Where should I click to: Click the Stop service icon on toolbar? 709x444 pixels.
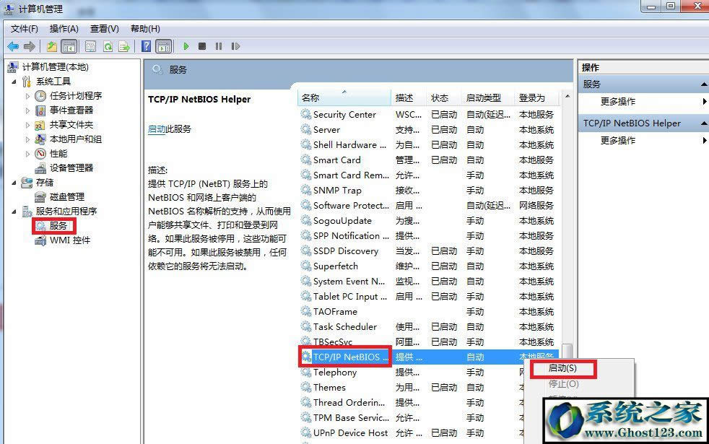click(x=203, y=46)
